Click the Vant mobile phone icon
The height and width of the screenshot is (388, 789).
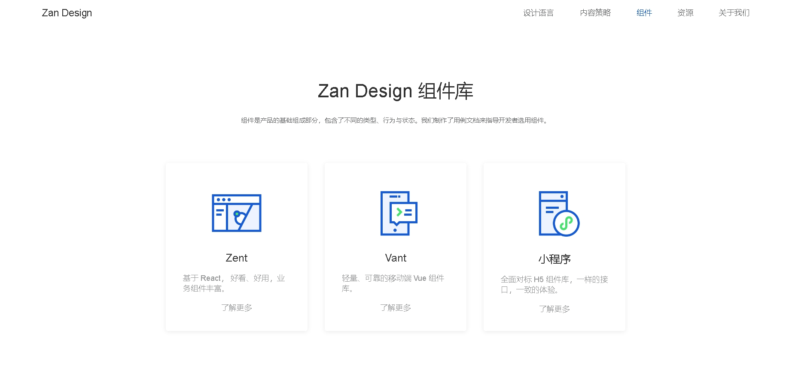coord(399,213)
